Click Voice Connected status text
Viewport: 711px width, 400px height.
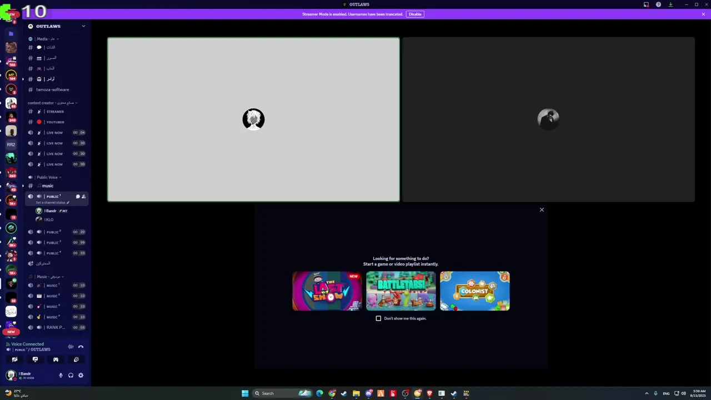[27, 344]
